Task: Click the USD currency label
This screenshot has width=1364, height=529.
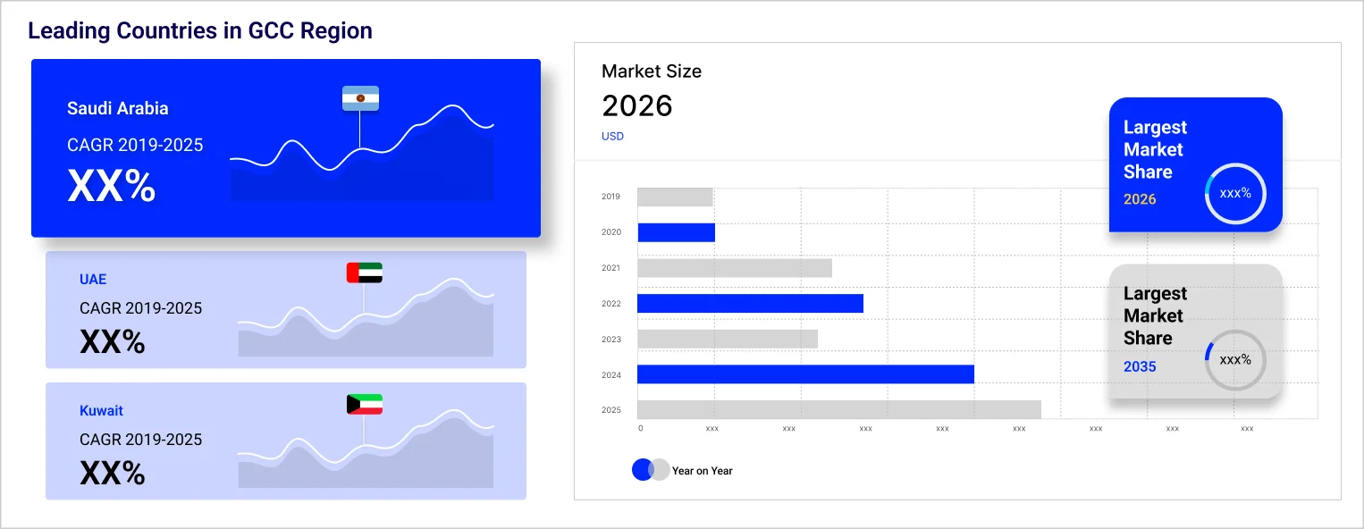Action: [612, 137]
